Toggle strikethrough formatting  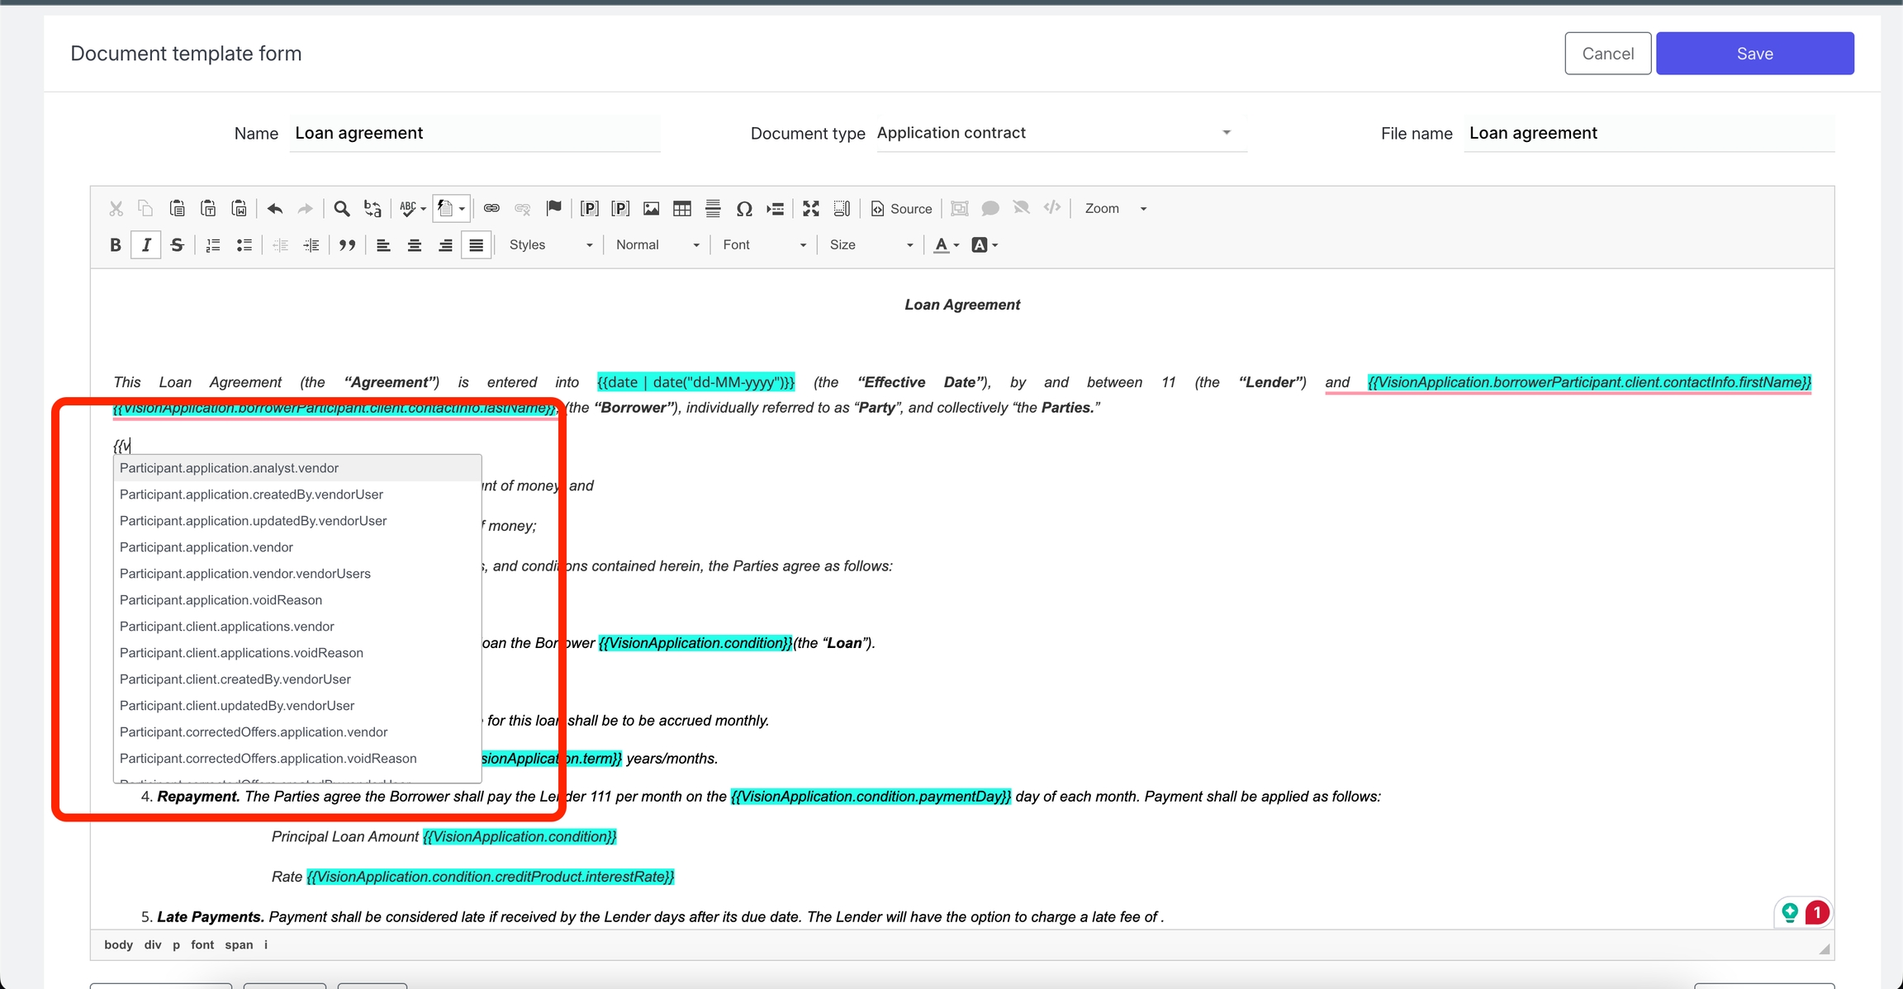pos(177,245)
